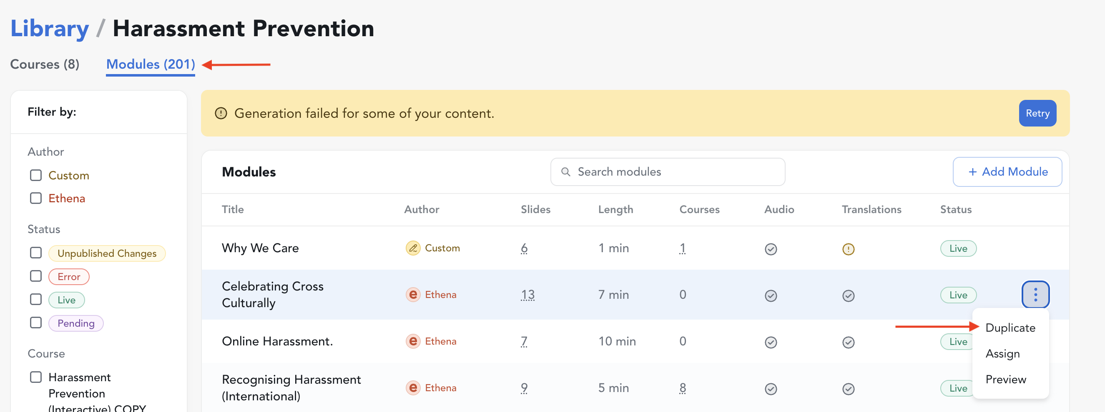Tick the Pending status filter checkbox
This screenshot has width=1105, height=412.
(36, 323)
